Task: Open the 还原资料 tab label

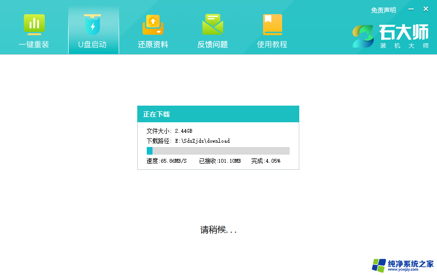Action: [x=153, y=45]
